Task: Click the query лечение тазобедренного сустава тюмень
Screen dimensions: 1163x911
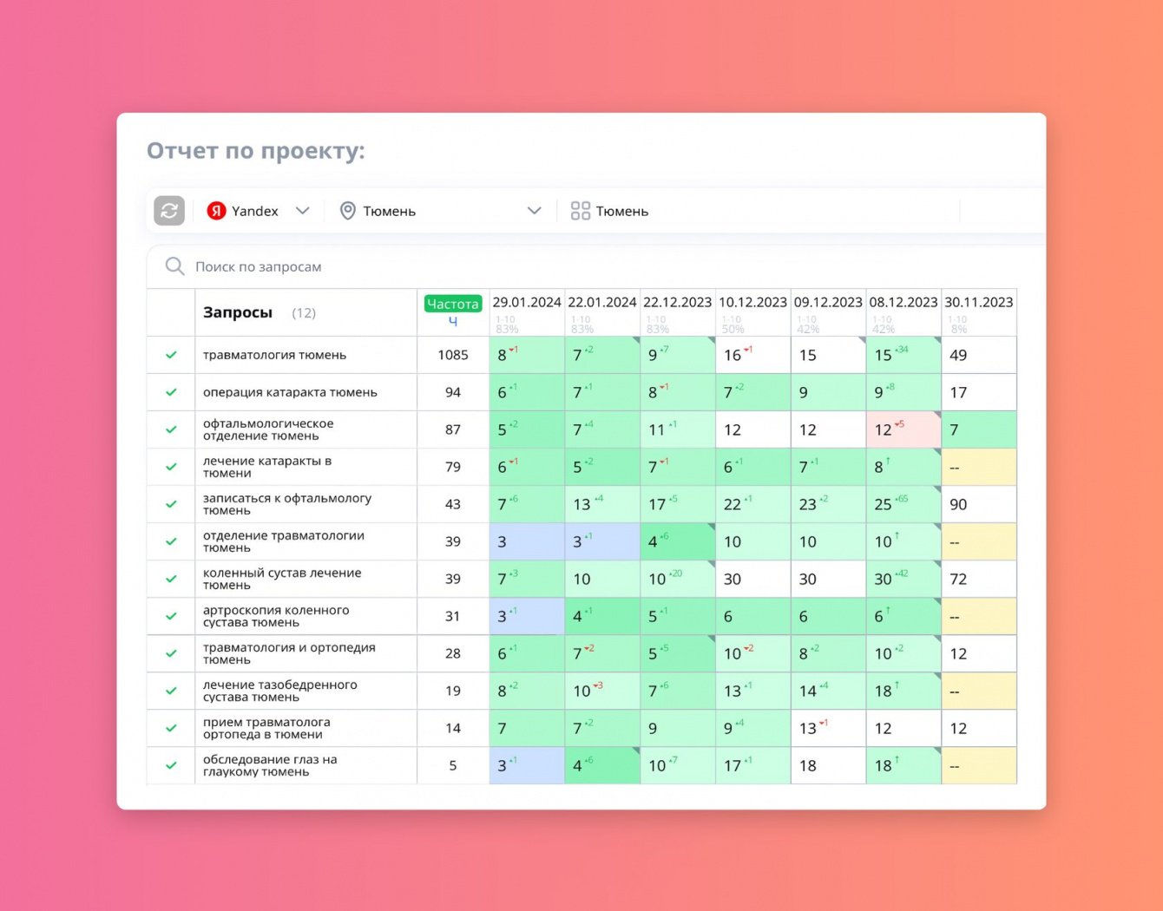Action: [280, 691]
